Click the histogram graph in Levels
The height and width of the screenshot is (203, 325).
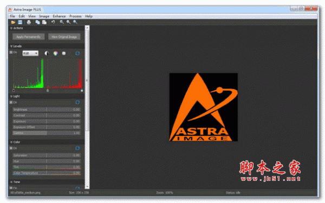48,73
